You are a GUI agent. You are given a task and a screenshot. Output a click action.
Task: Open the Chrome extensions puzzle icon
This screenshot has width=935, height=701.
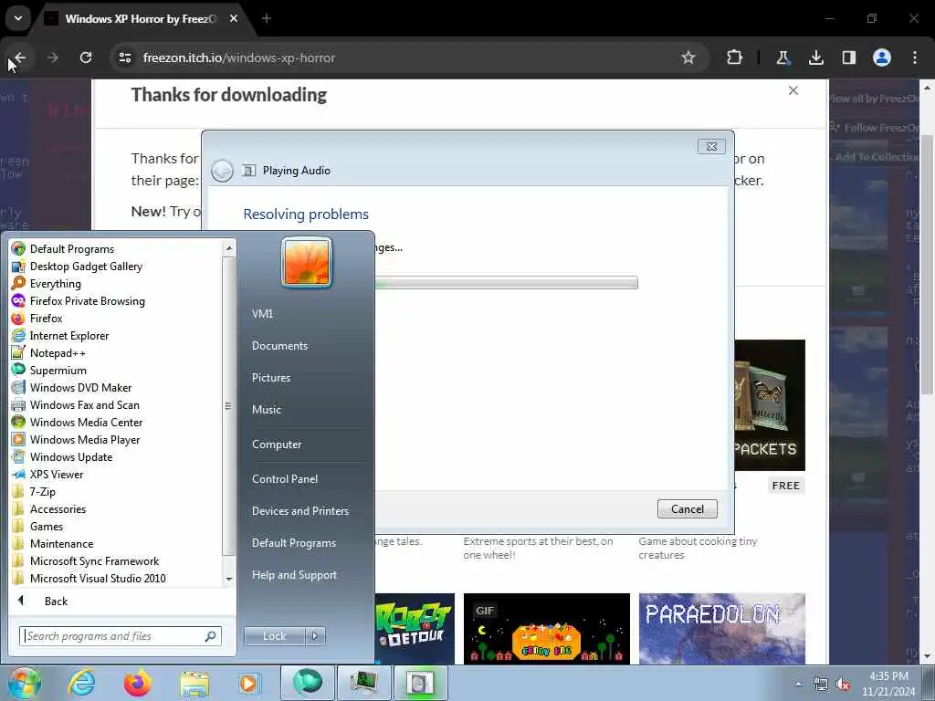pyautogui.click(x=735, y=58)
